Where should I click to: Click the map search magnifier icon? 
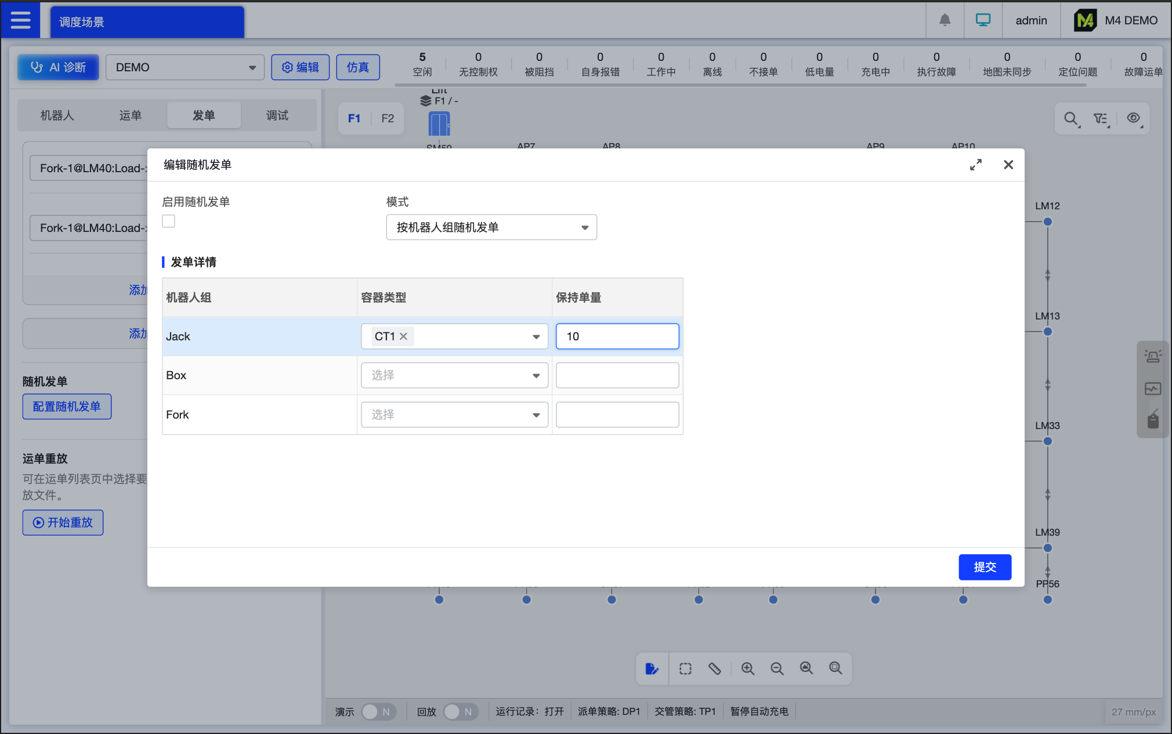[x=1071, y=119]
